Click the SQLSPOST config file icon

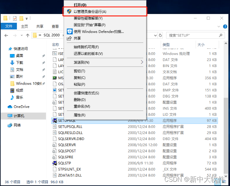[54, 151]
